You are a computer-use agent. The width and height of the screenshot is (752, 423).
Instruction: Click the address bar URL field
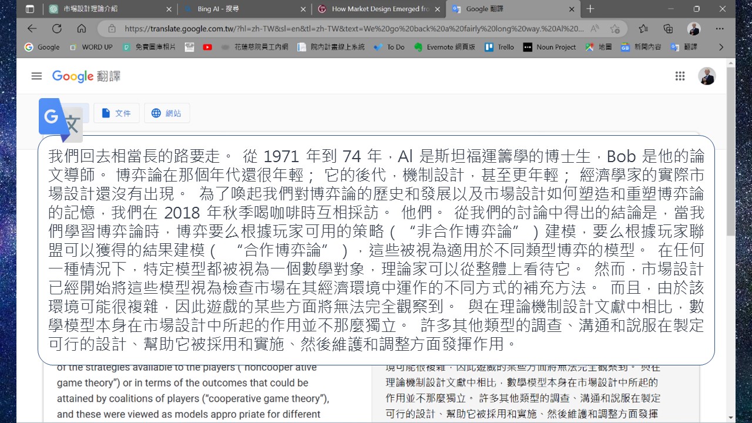click(x=352, y=28)
